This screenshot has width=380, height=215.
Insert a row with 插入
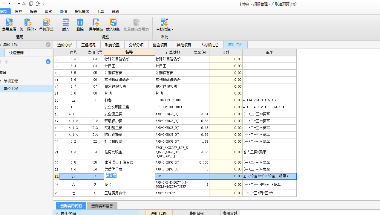click(66, 25)
